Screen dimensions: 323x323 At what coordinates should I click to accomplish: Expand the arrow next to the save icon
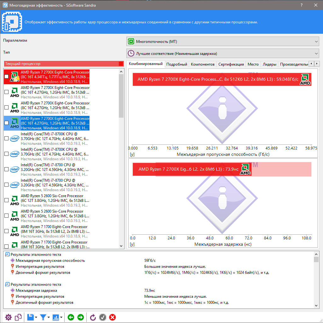click(x=36, y=317)
